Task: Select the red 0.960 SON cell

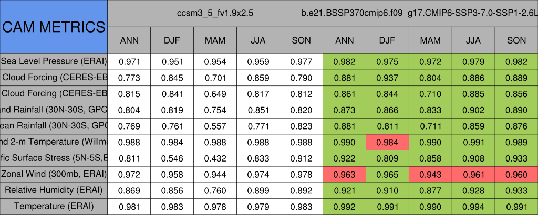Action: 516,174
